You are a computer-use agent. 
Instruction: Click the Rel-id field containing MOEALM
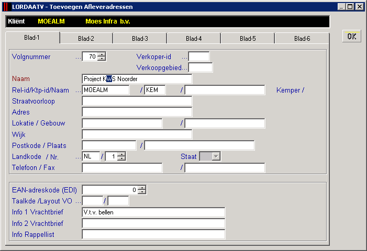106,90
